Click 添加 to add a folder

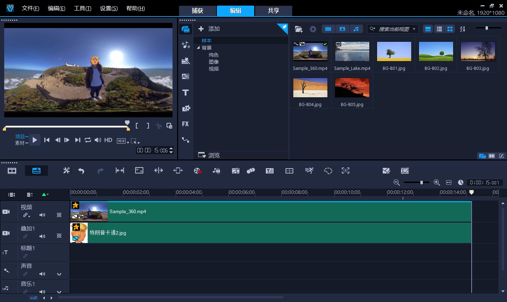pos(209,29)
